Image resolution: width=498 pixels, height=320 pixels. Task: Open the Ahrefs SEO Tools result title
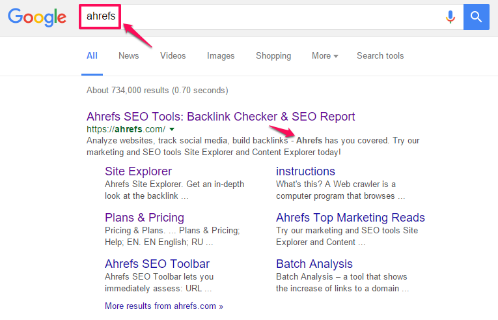(x=221, y=117)
